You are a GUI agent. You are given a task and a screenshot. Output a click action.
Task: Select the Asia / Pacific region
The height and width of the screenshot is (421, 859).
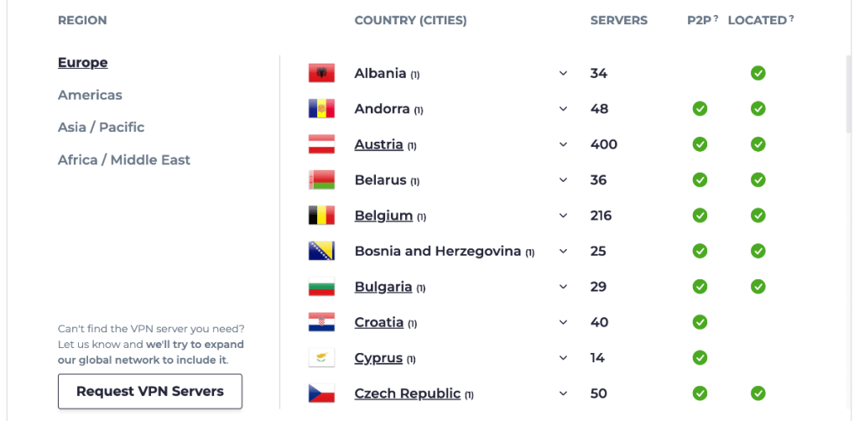point(101,127)
